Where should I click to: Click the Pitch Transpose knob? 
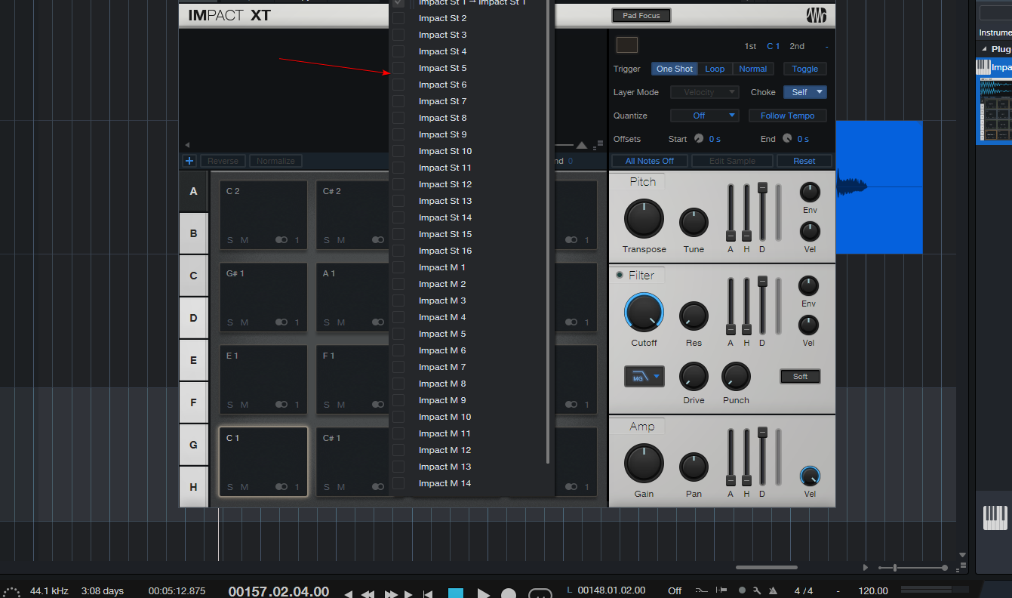coord(644,219)
